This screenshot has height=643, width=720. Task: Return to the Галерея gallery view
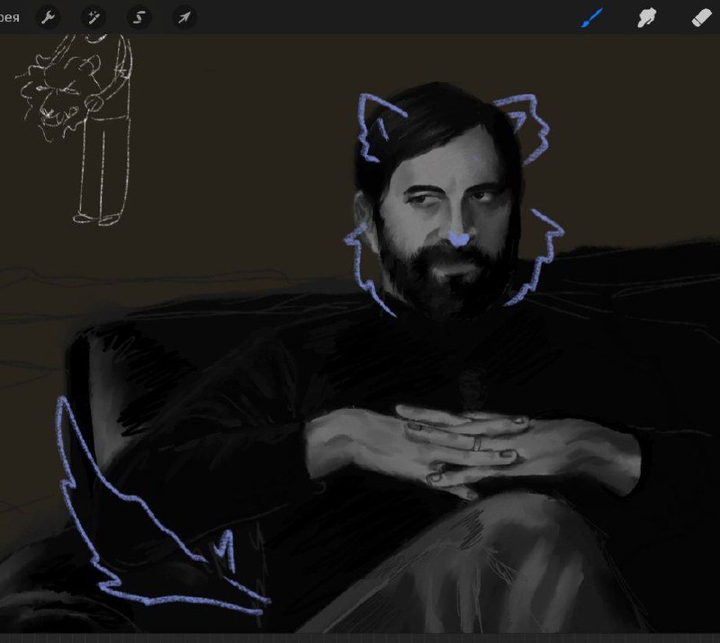pyautogui.click(x=9, y=18)
